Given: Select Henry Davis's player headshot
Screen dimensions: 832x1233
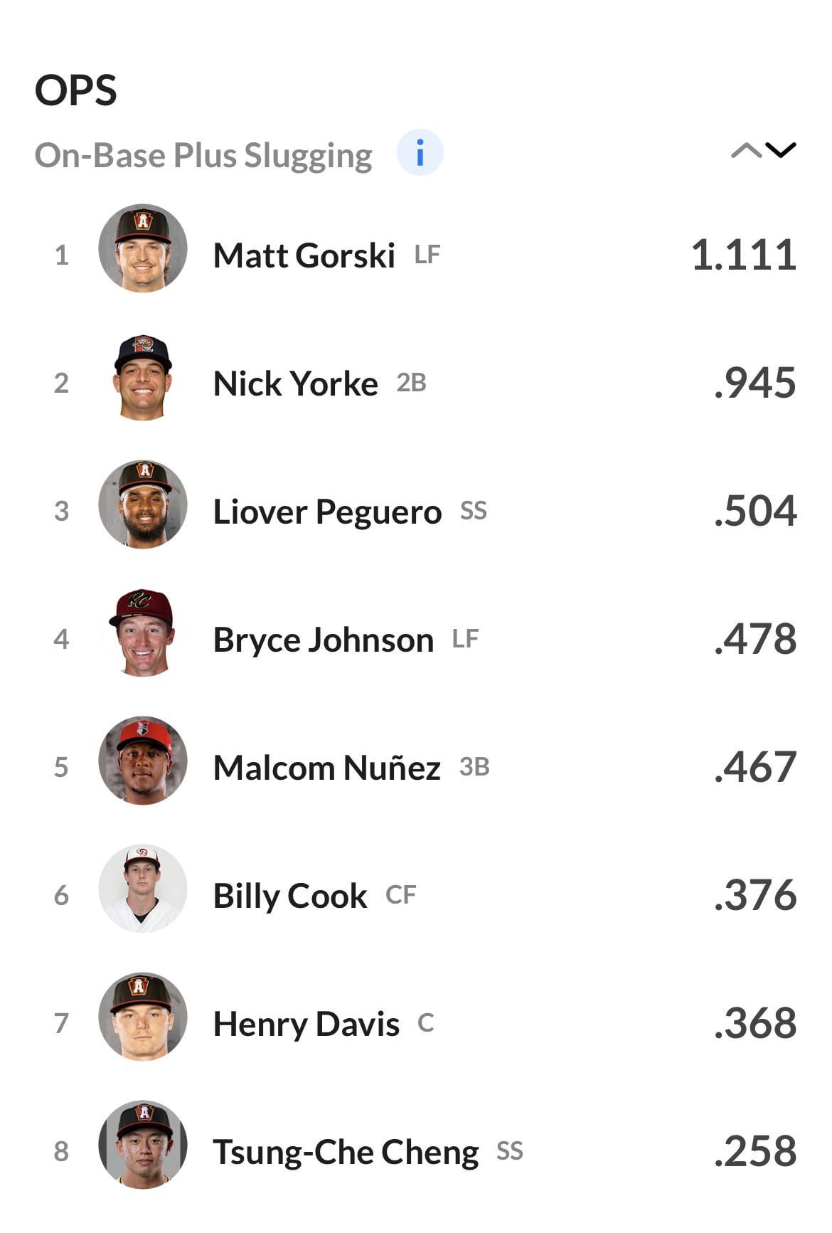Looking at the screenshot, I should coord(143,1017).
